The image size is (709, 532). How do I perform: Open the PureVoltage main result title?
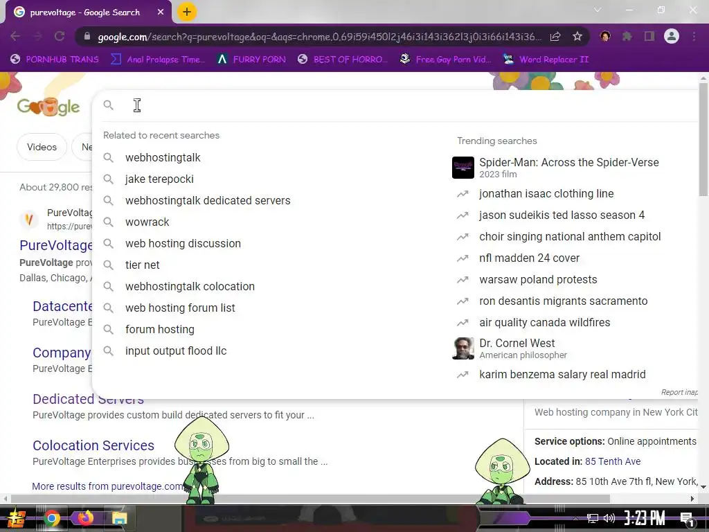[x=56, y=245]
